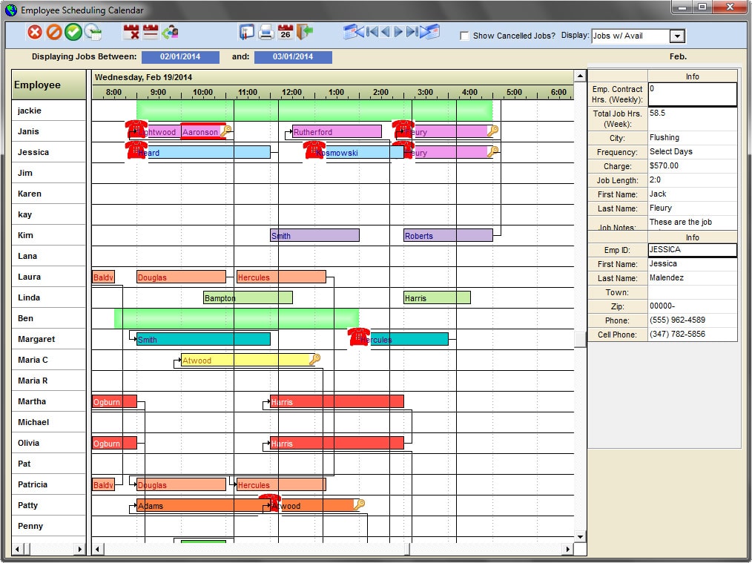Click the printer icon in toolbar
The width and height of the screenshot is (752, 563).
coord(266,32)
